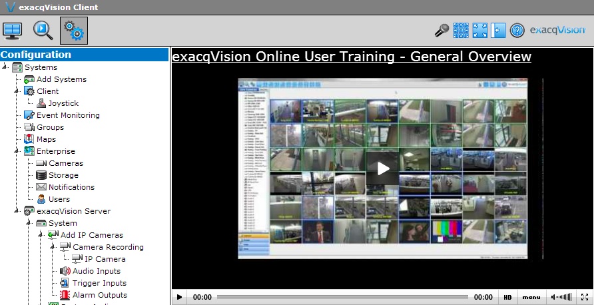Screen dimensions: 594x305
Task: Adjust the video player volume bars
Action: (563, 297)
